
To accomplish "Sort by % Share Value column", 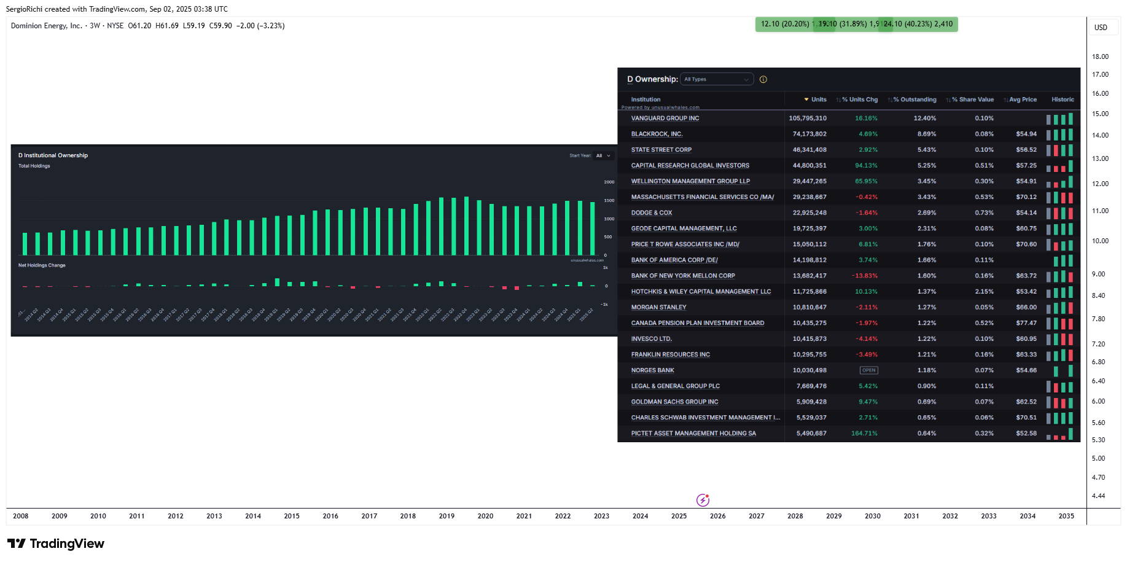I will [x=970, y=100].
